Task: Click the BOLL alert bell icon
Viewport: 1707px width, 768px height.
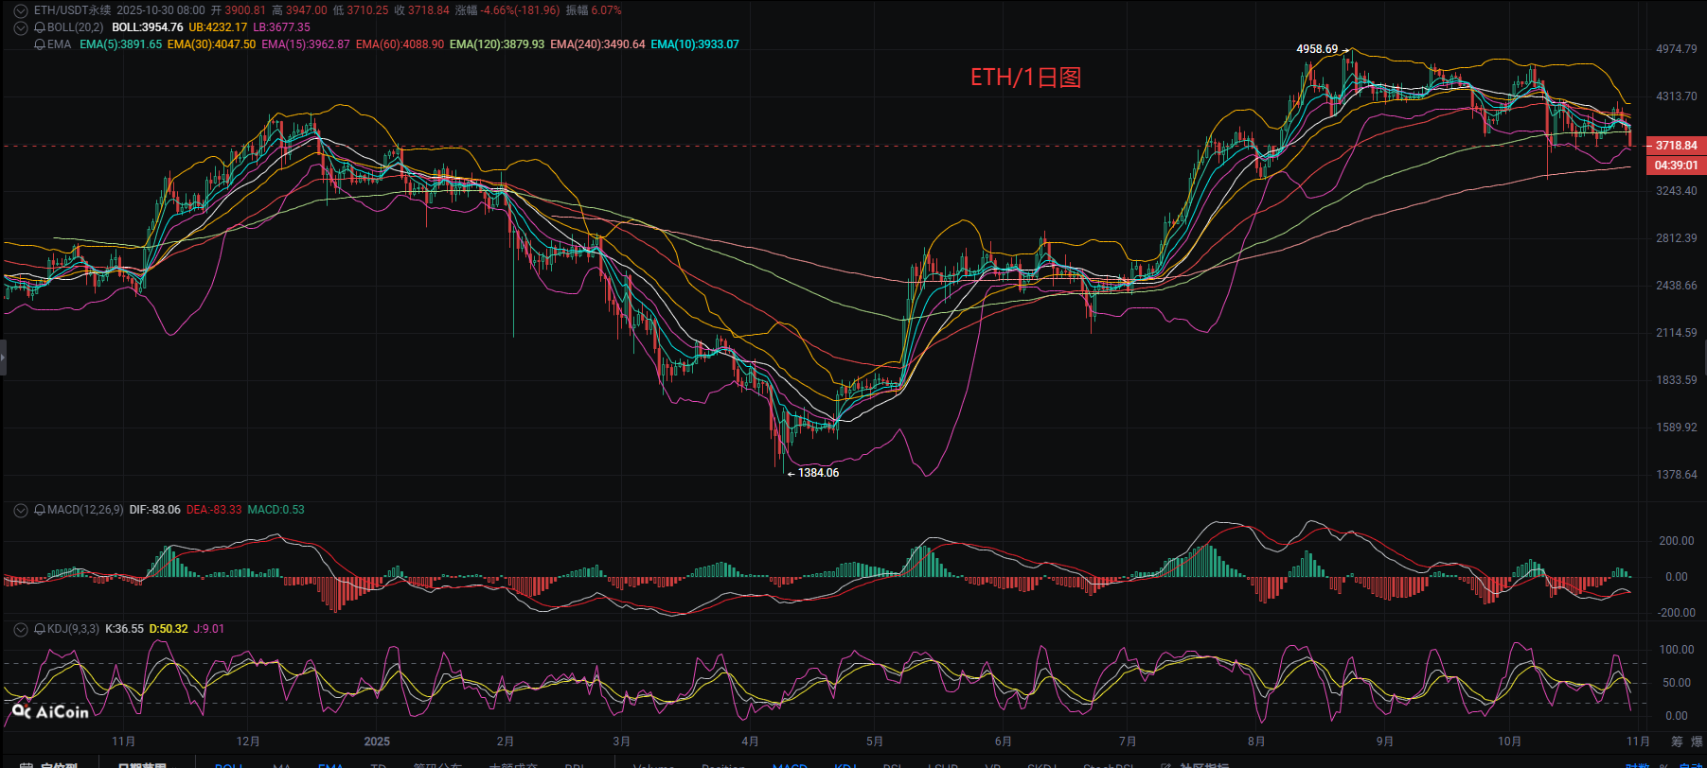Action: [x=40, y=27]
